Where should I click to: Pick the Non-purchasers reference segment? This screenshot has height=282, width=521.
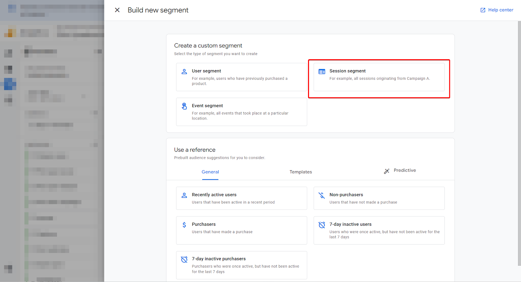pos(379,198)
